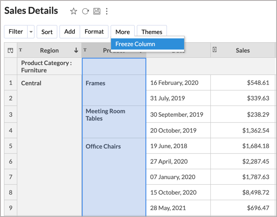
Task: Click the Office Chairs product cell
Action: pyautogui.click(x=103, y=146)
